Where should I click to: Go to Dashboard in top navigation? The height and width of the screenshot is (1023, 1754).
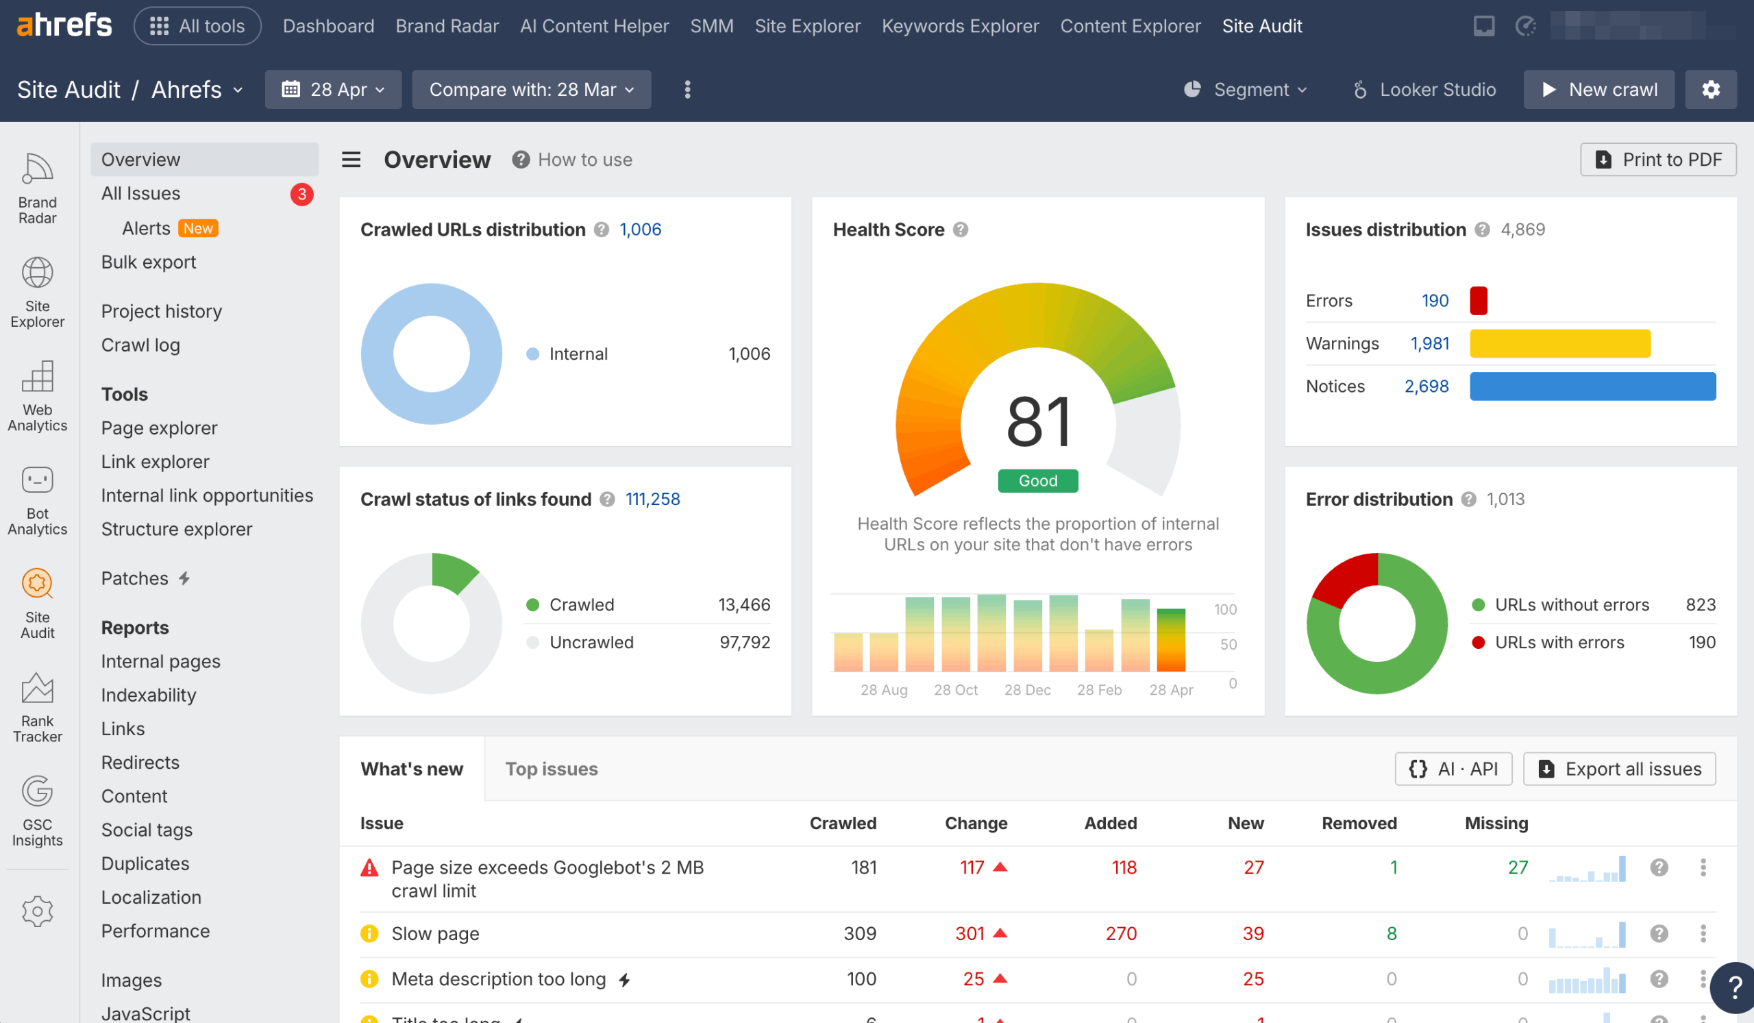pos(328,26)
